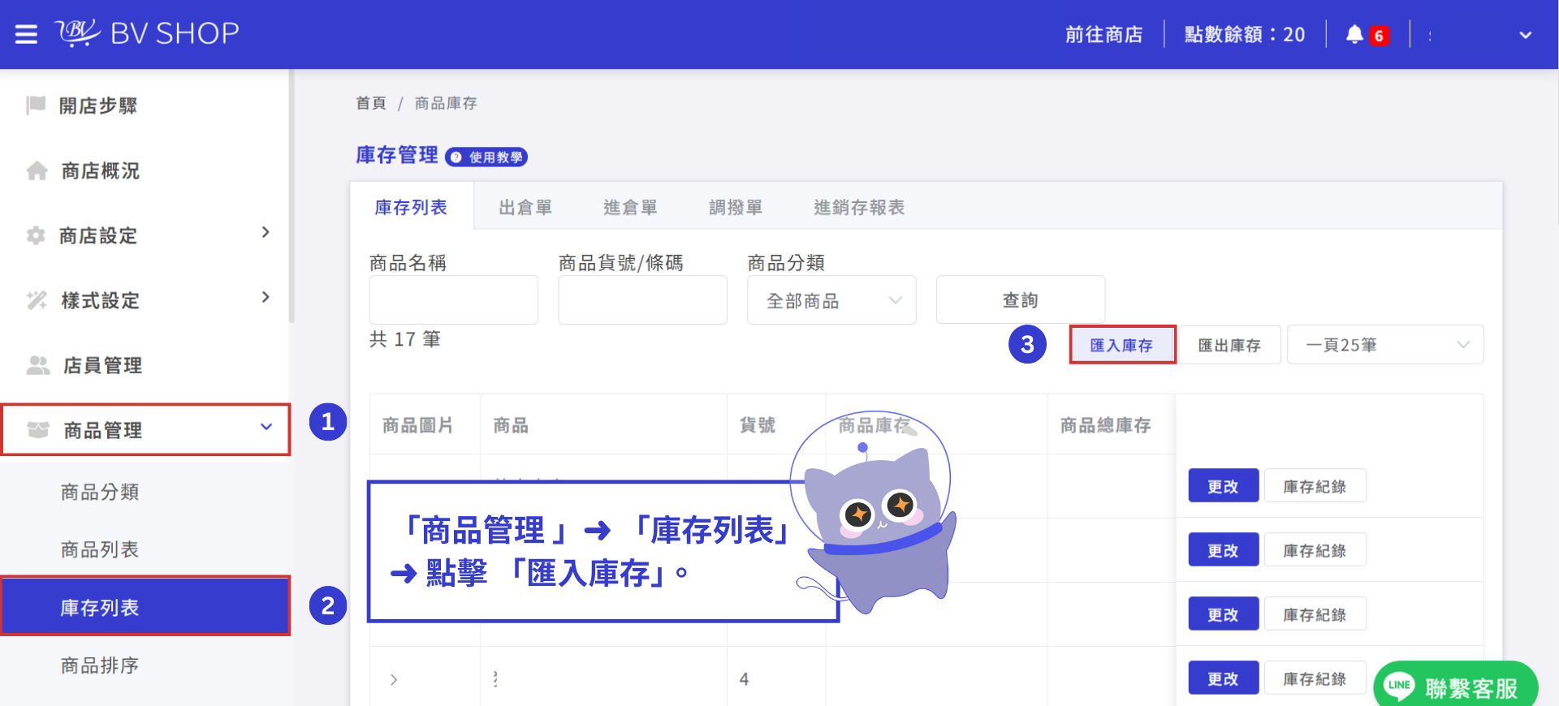Click the first row's 更改 button
This screenshot has height=706, width=1559.
1224,486
